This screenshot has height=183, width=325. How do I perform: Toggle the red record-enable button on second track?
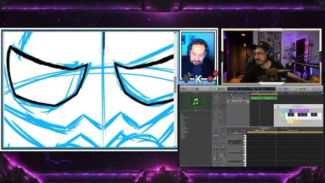pos(237,102)
